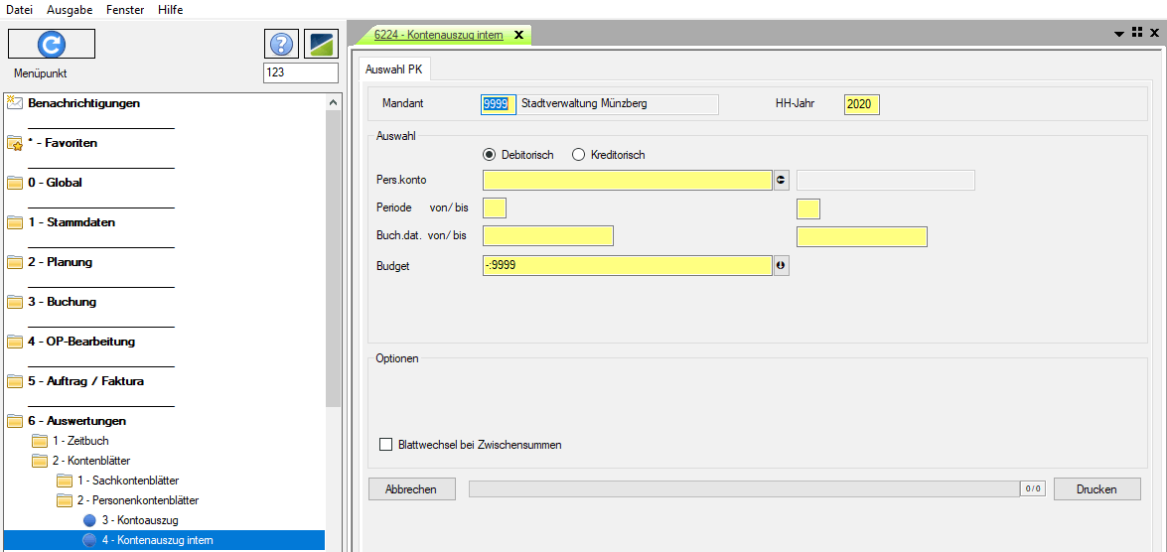This screenshot has height=552, width=1167.
Task: Click the blue refresh arrow button
Action: pos(52,44)
